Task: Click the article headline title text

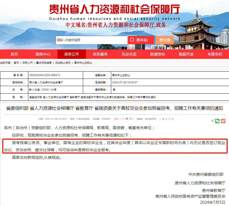Action: click(114, 108)
